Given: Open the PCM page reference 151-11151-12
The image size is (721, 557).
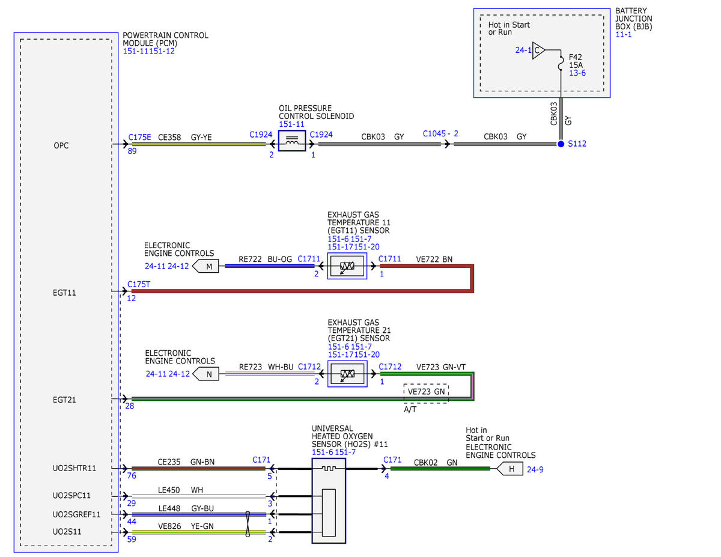Looking at the screenshot, I should (149, 51).
